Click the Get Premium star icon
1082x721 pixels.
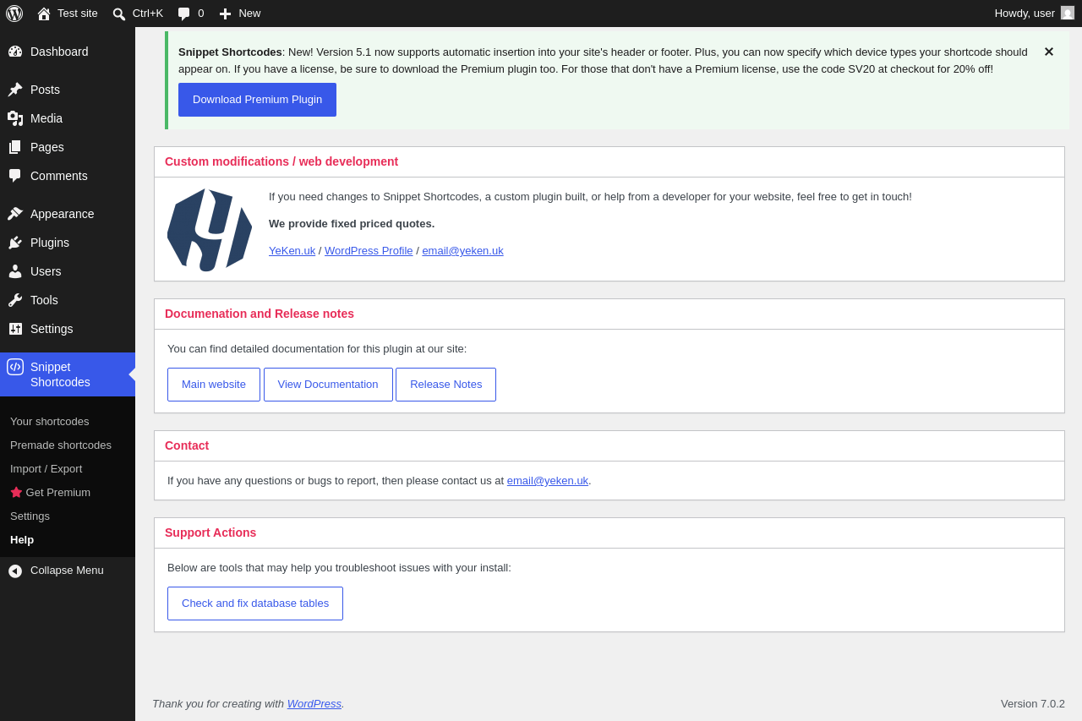[x=16, y=492]
